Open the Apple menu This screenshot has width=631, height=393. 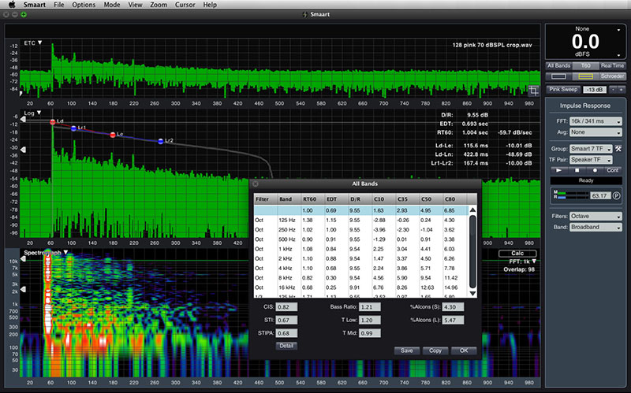coord(12,5)
